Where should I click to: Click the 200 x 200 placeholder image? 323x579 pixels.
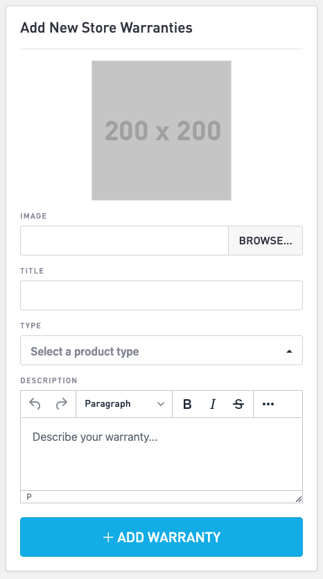[161, 131]
